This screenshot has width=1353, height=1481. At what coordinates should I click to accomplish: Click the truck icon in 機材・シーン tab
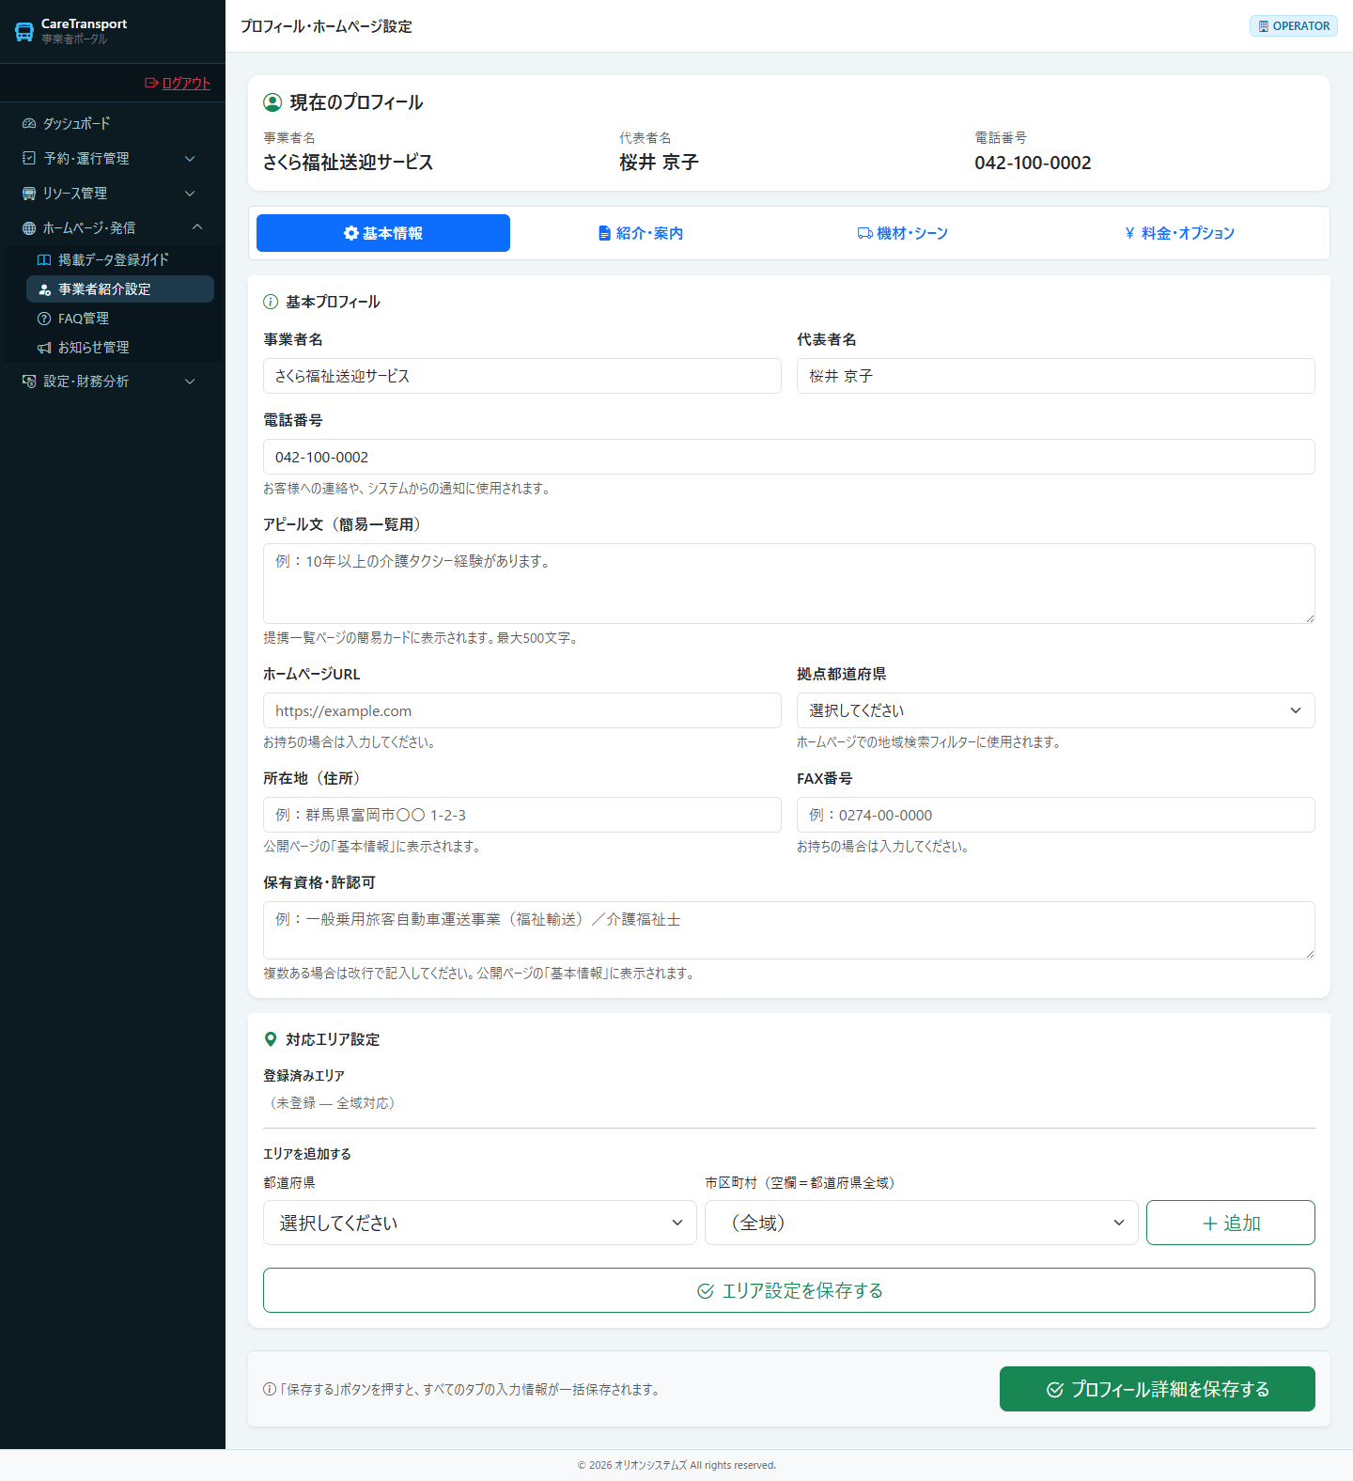[865, 233]
